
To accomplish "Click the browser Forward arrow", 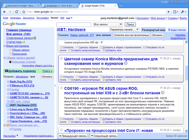I will click(10, 12).
